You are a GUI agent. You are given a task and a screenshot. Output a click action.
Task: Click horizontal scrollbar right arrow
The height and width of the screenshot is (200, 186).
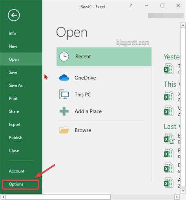coord(177,197)
